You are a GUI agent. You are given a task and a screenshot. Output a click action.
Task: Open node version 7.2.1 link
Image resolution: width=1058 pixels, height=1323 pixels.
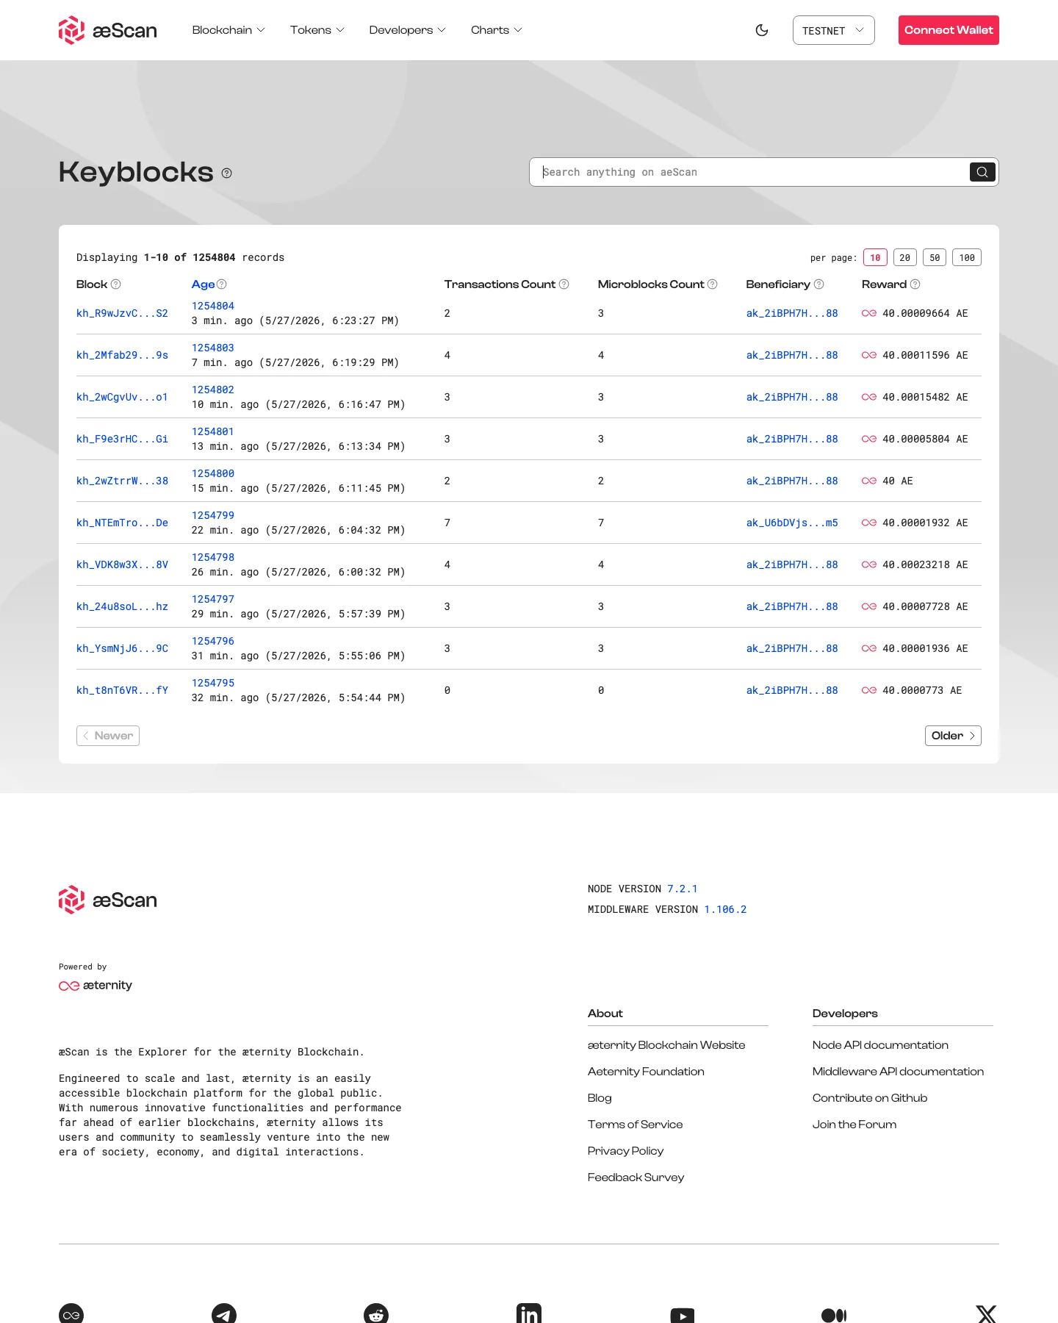(x=683, y=889)
